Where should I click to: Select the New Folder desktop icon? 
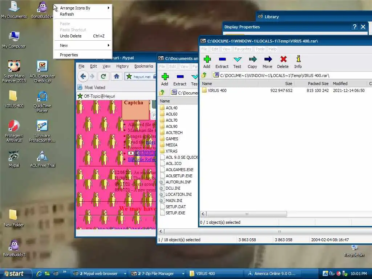pyautogui.click(x=14, y=218)
